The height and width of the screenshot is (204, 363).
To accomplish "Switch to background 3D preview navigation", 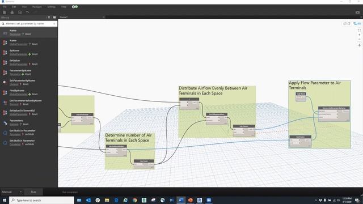I will pyautogui.click(x=347, y=24).
